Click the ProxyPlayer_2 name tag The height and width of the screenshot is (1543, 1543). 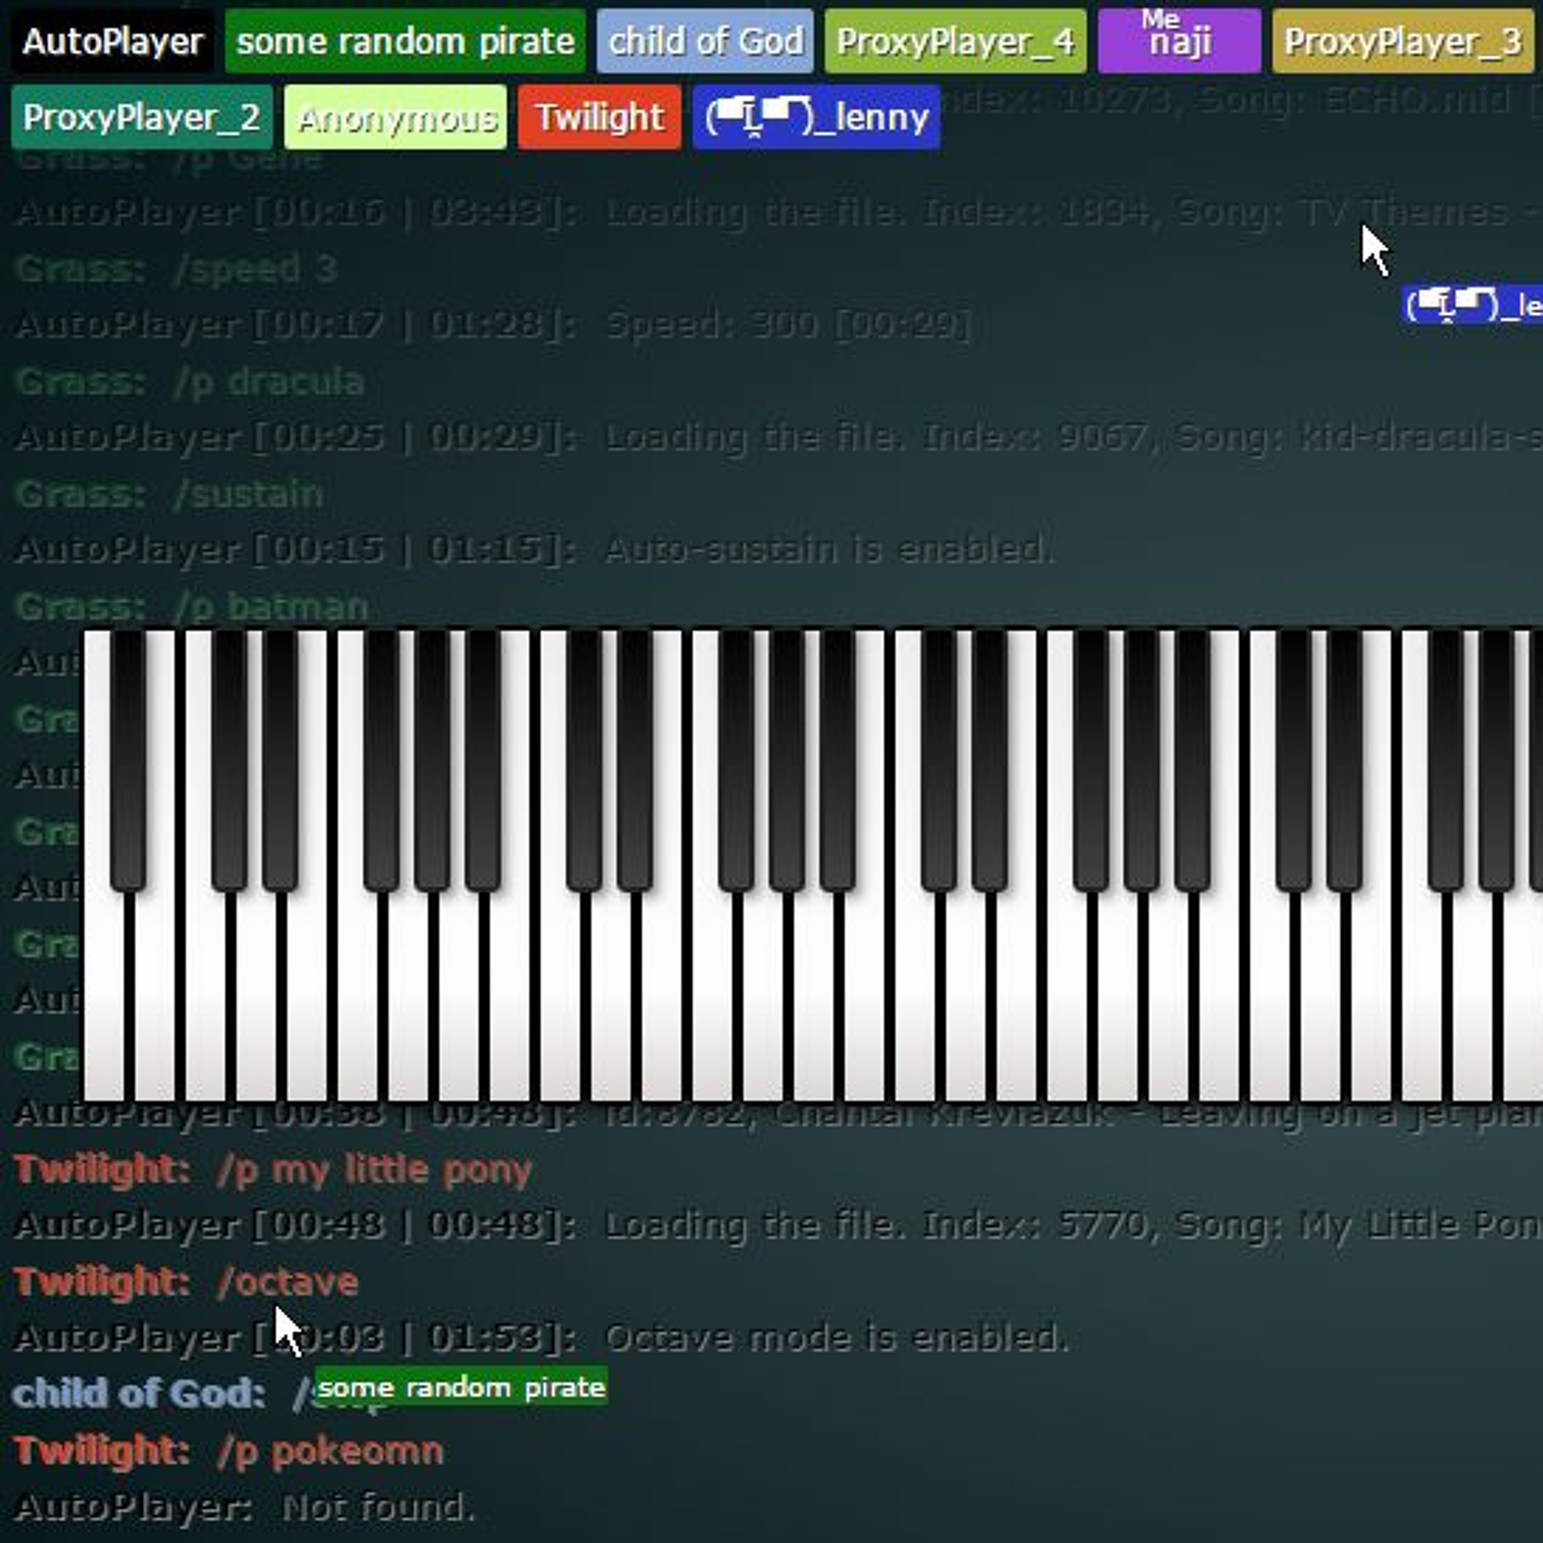pos(141,117)
